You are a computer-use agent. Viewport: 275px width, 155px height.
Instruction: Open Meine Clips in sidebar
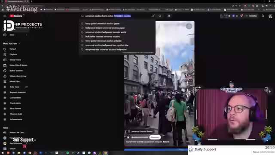point(15,81)
